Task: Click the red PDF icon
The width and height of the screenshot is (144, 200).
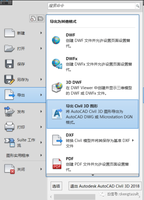Action: point(57,164)
